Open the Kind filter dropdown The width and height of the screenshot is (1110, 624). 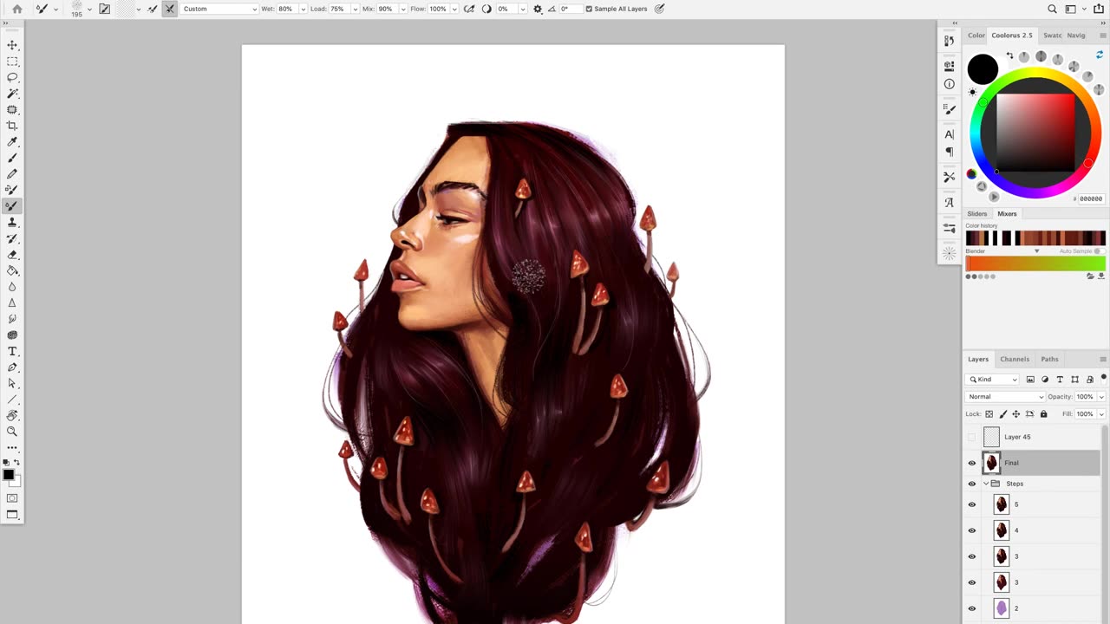pyautogui.click(x=993, y=380)
